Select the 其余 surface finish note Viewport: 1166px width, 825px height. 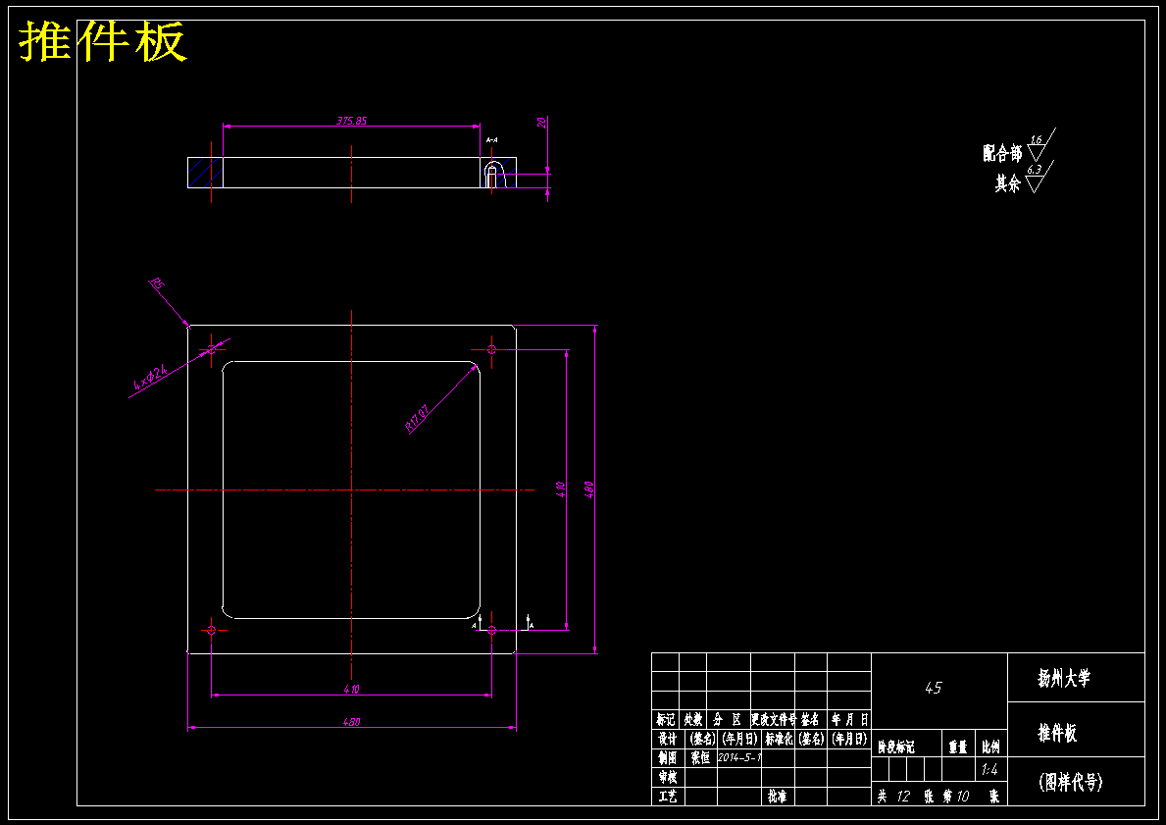[1007, 183]
